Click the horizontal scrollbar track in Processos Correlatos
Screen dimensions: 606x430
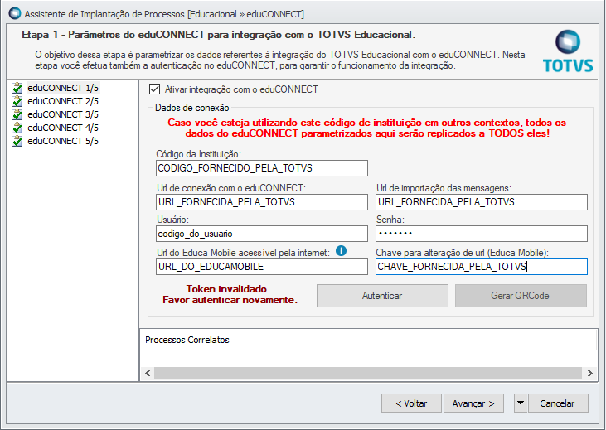coord(368,373)
